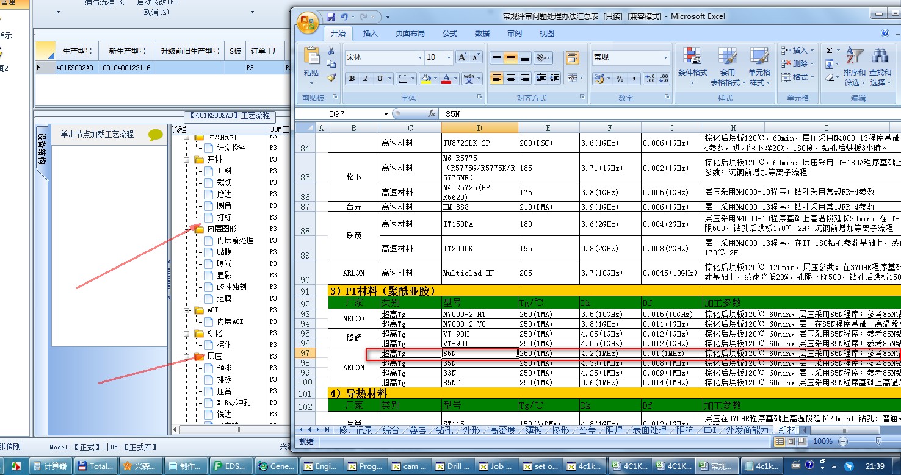This screenshot has height=475, width=901.
Task: Toggle bold formatting
Action: [x=352, y=78]
